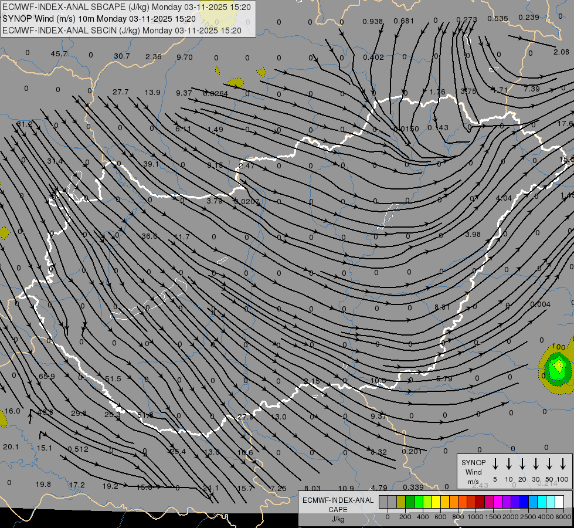The height and width of the screenshot is (528, 574).
Task: Click the grid value 0.0207
Action: tap(247, 202)
